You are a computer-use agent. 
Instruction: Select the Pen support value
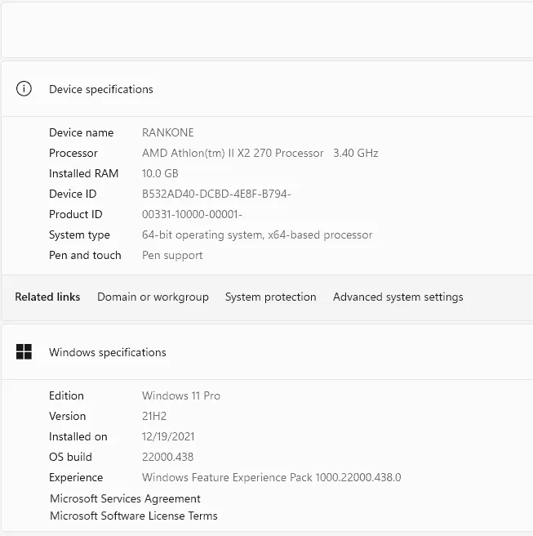(x=172, y=256)
